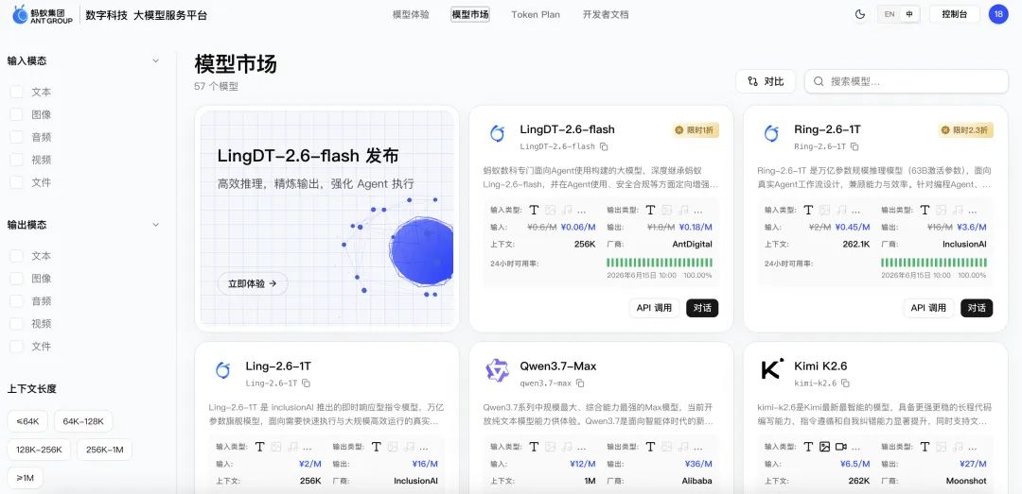Viewport: 1022px width, 494px height.
Task: Open the 控制台 console button
Action: point(954,14)
